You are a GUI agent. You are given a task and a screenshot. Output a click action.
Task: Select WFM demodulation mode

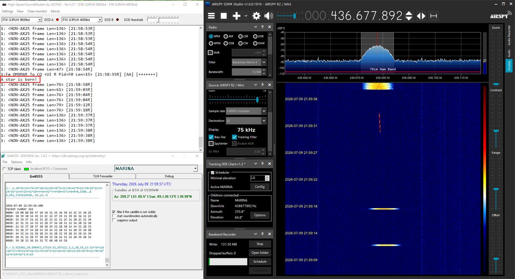(x=211, y=43)
